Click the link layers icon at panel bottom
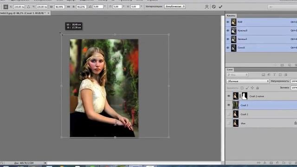This screenshot has height=167, width=297. tap(258, 163)
